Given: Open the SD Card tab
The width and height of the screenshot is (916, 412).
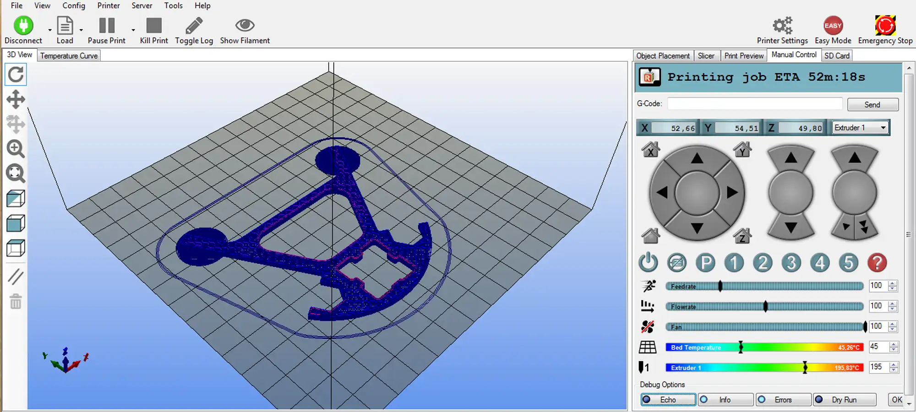Looking at the screenshot, I should click(x=837, y=55).
